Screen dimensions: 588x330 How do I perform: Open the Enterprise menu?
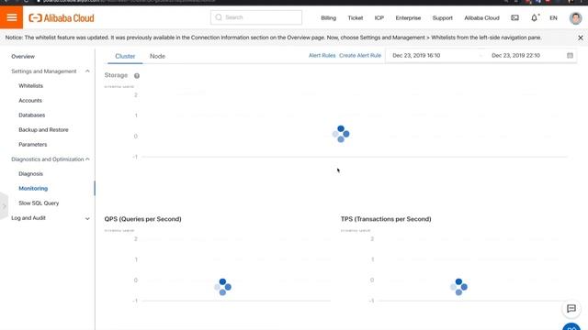408,18
